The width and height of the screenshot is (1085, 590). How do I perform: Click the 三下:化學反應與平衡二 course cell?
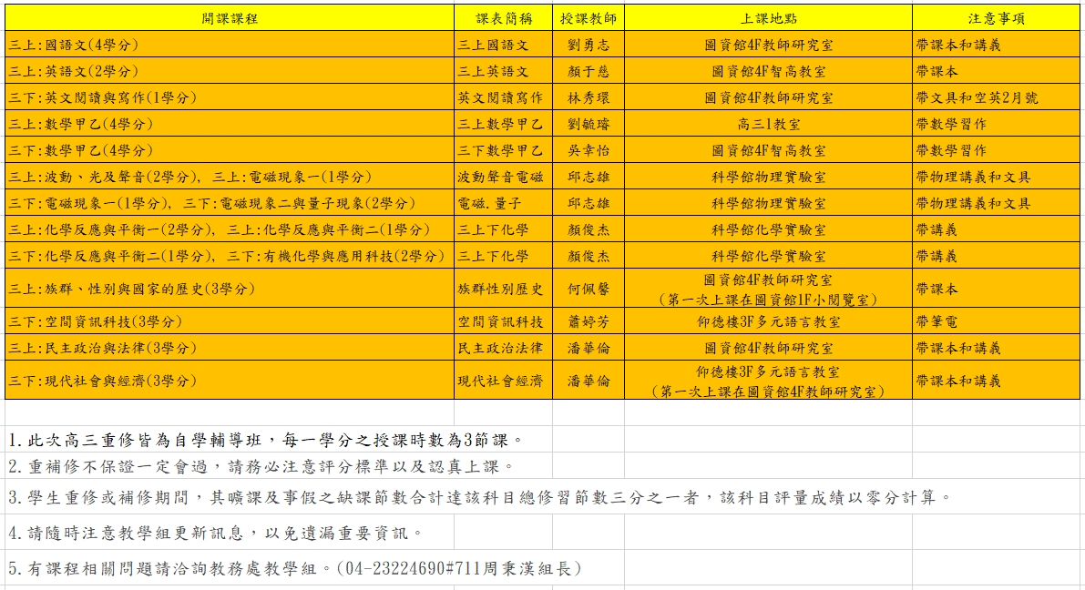pyautogui.click(x=230, y=255)
